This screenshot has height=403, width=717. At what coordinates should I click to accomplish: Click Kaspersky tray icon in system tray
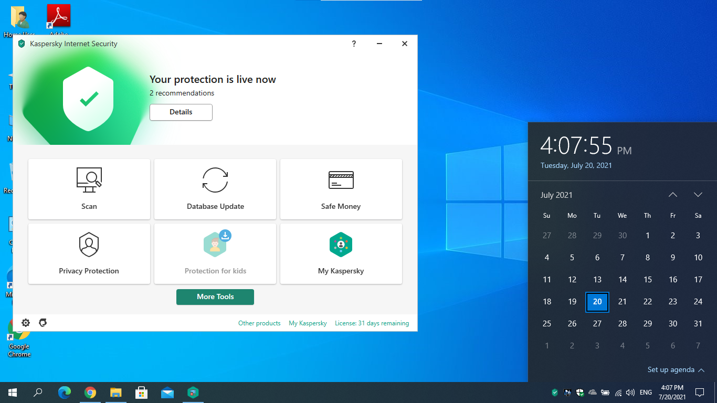(555, 393)
